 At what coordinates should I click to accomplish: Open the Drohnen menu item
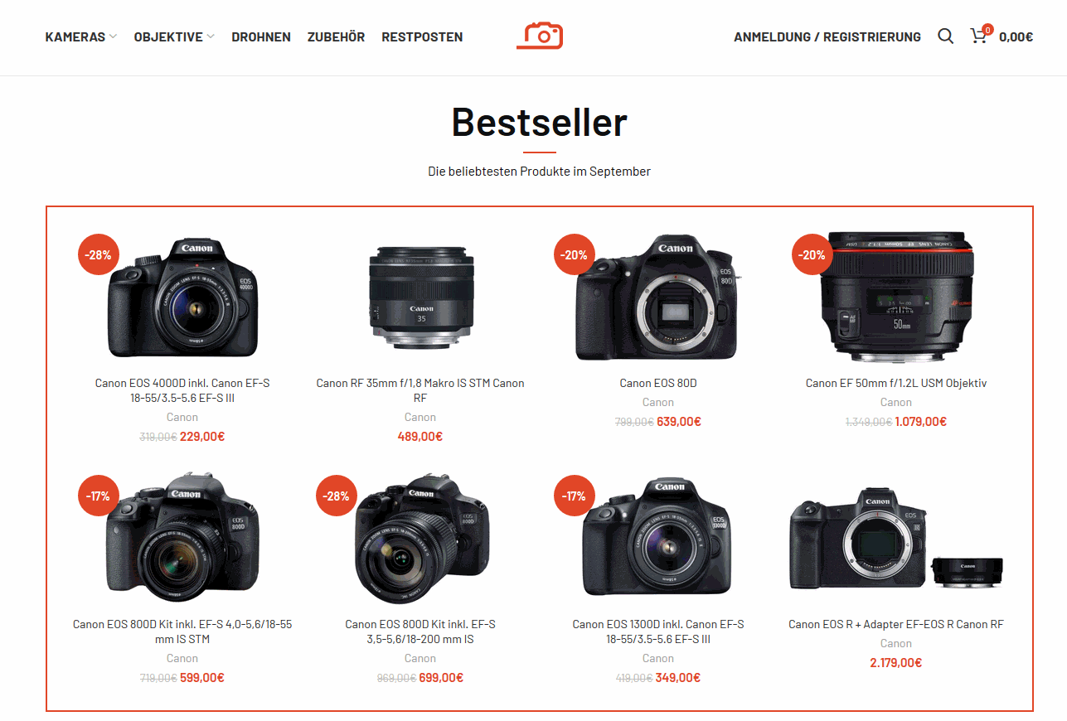[x=261, y=36]
